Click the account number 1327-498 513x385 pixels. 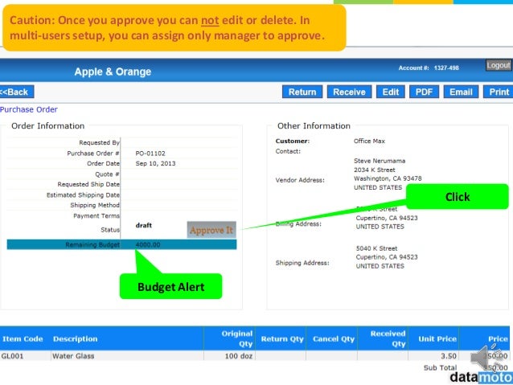point(446,68)
